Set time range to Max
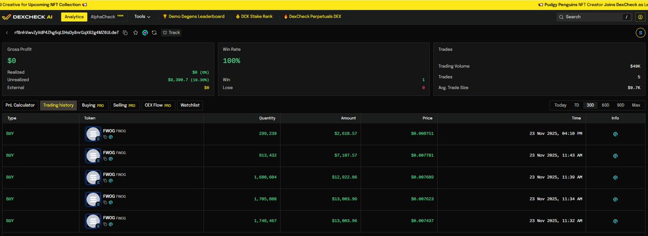This screenshot has height=236, width=648. (636, 105)
